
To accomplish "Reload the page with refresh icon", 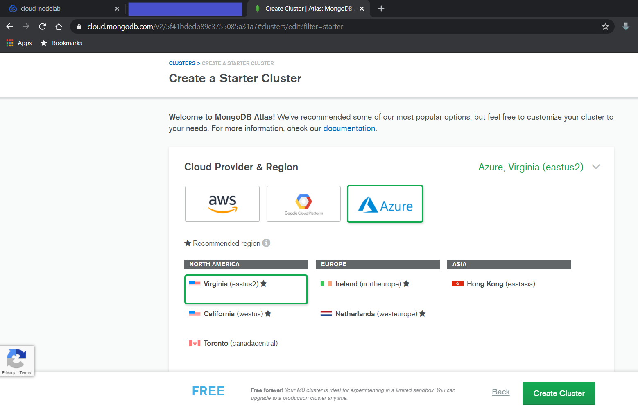I will [43, 27].
